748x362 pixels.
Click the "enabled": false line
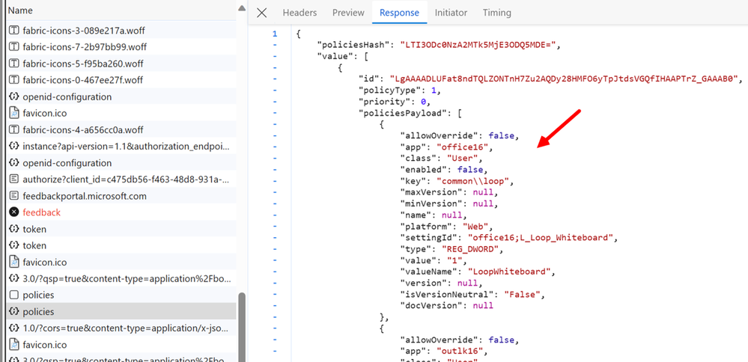444,170
